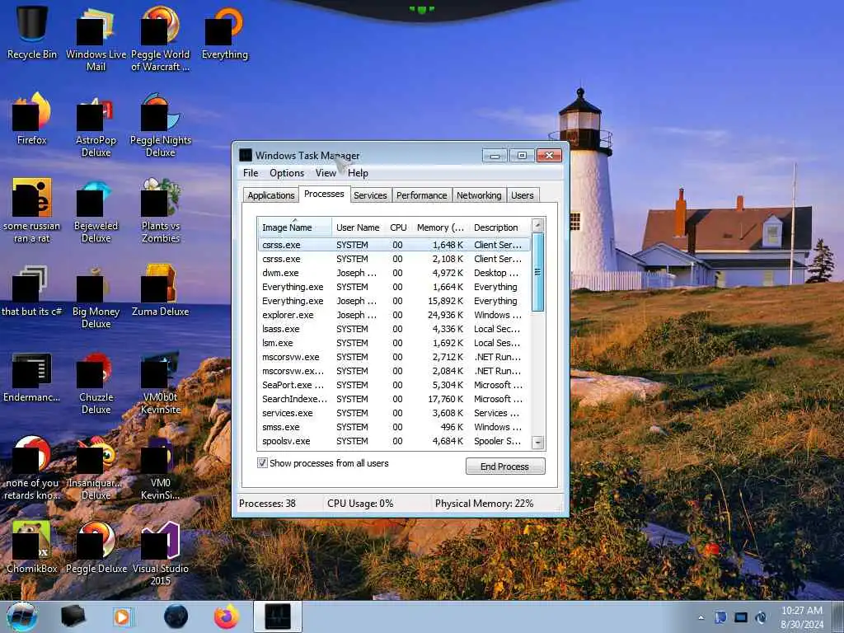Viewport: 844px width, 633px height.
Task: Click the process list scroll down arrow
Action: point(537,443)
